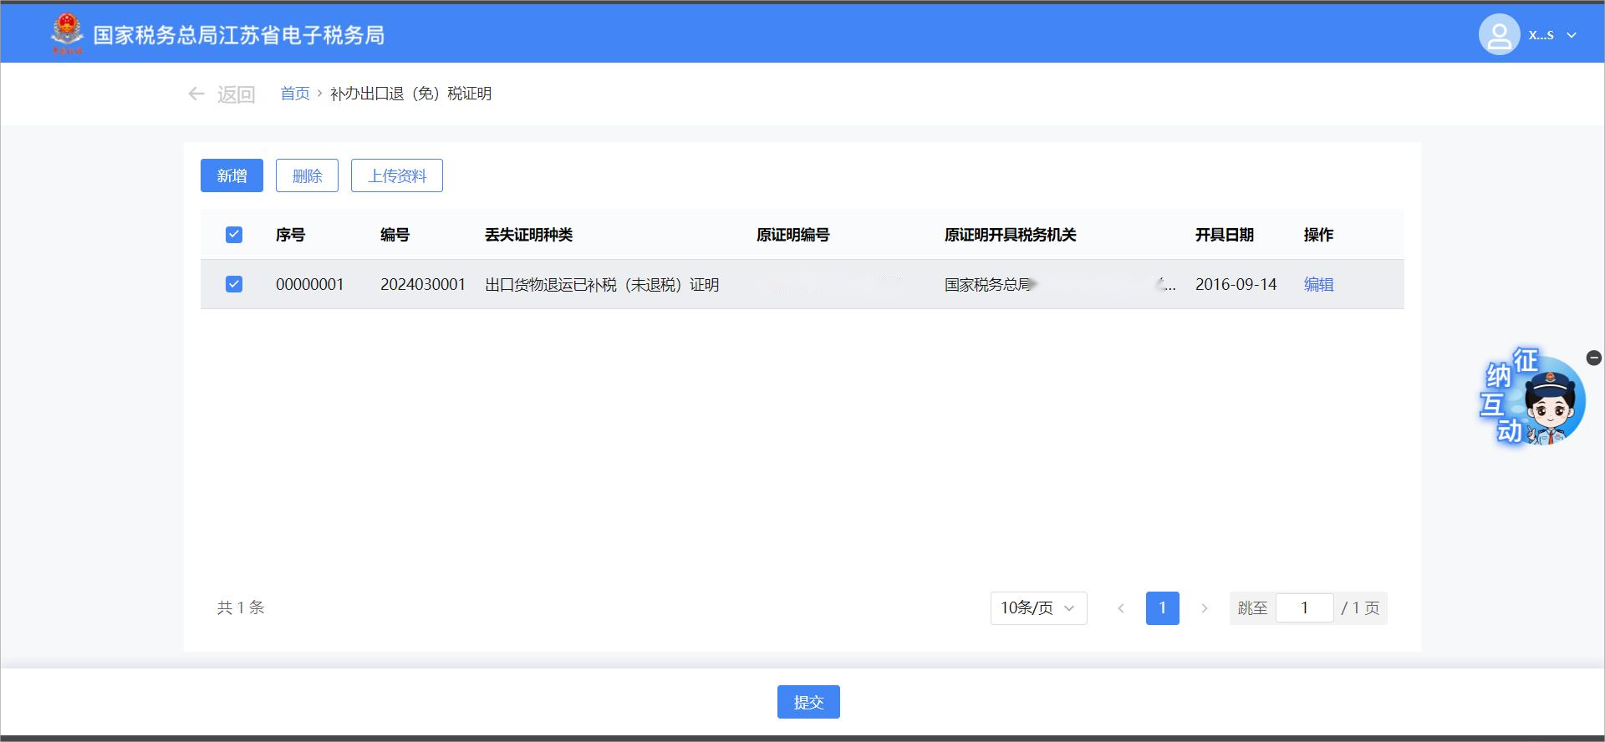Viewport: 1605px width, 742px height.
Task: Click the tax bureau emblem logo
Action: 67,34
